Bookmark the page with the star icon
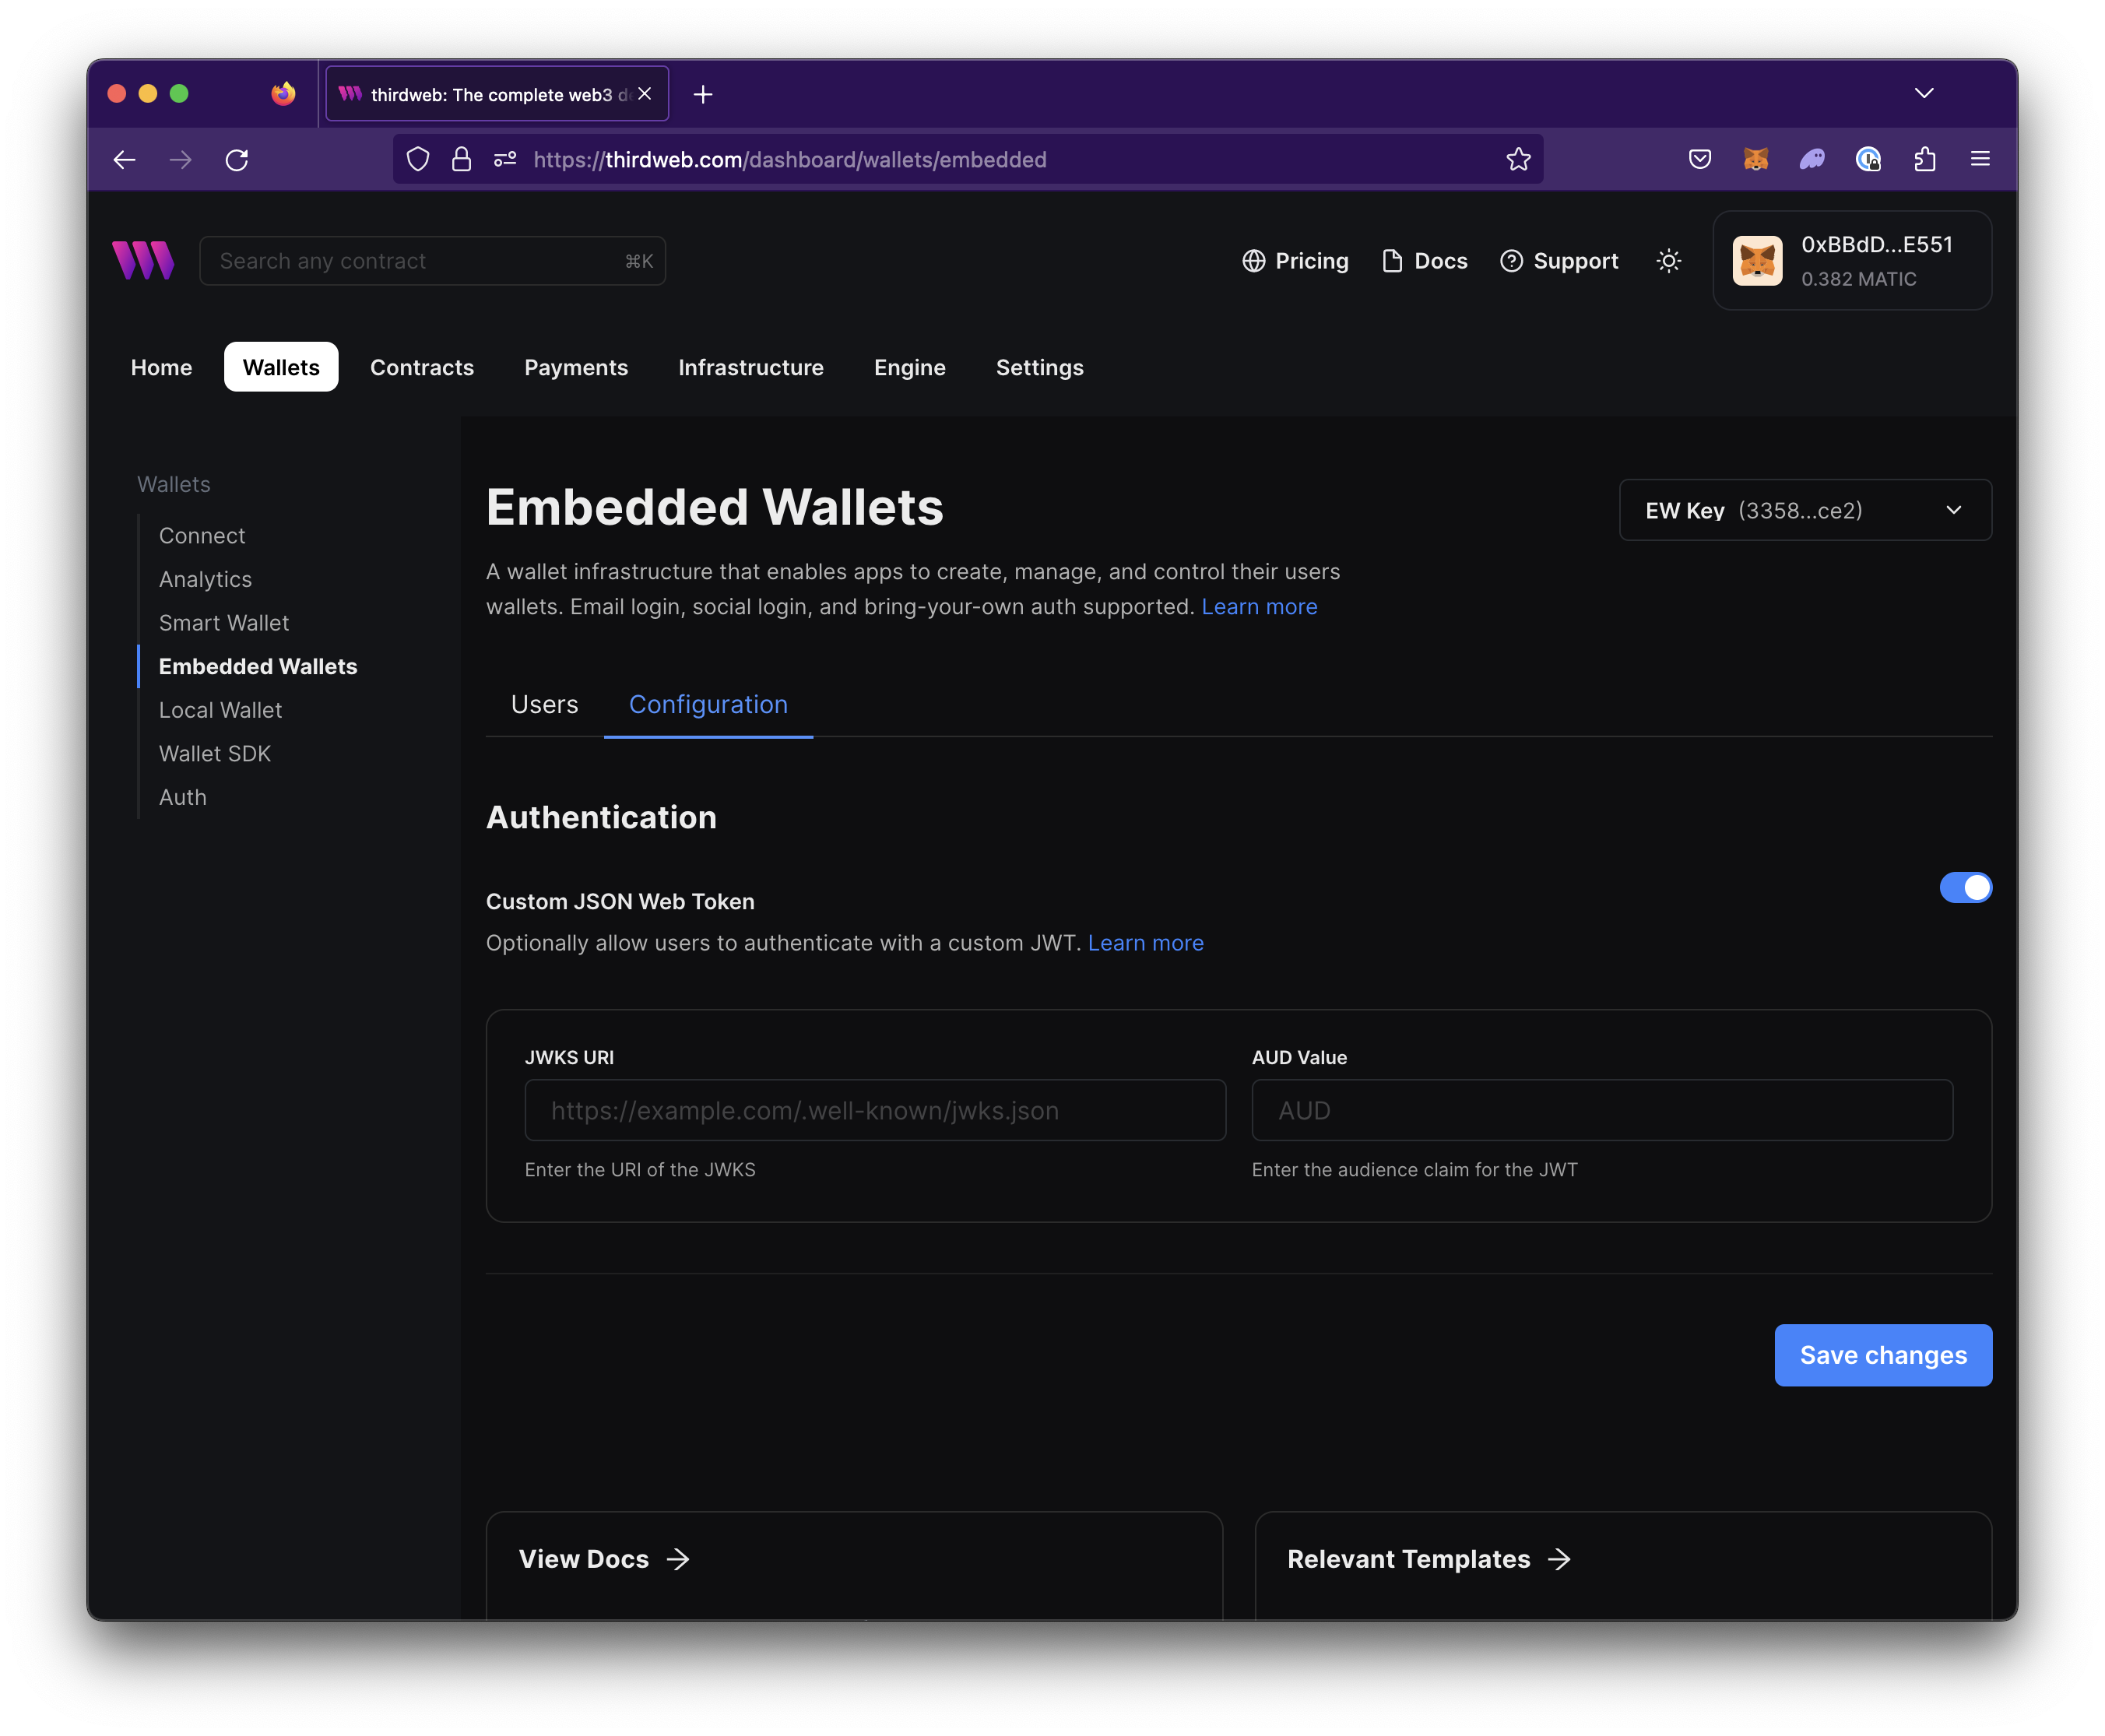The height and width of the screenshot is (1736, 2105). [1518, 159]
